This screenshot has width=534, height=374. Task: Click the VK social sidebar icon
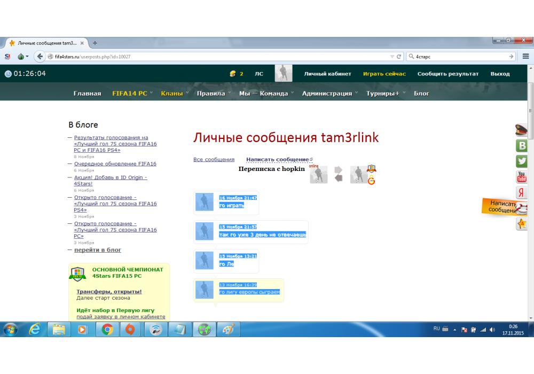(x=522, y=146)
